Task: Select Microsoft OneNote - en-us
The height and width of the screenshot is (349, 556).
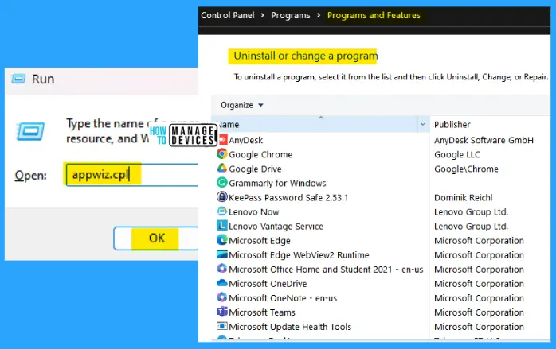Action: click(283, 298)
